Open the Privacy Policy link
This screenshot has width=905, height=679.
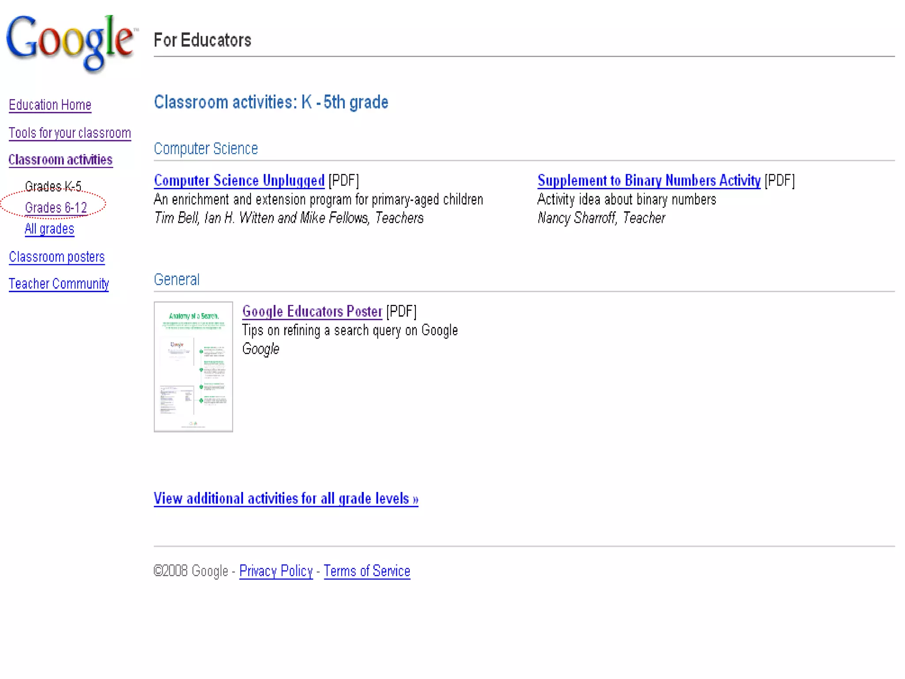(x=276, y=571)
